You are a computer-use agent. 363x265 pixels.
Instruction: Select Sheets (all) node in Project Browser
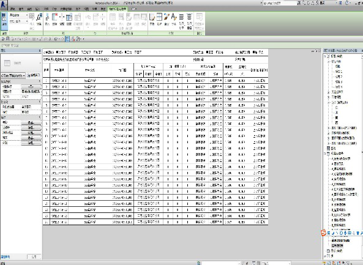pos(337,251)
